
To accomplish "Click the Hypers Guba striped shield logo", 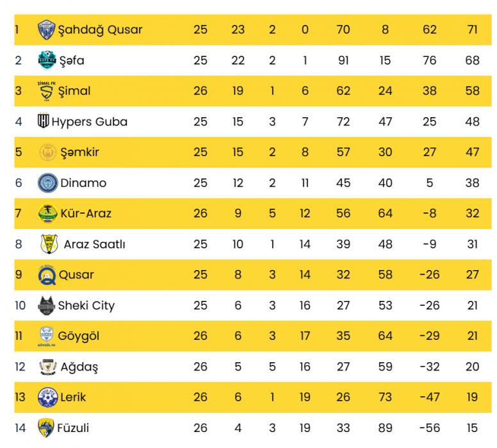I will [43, 121].
